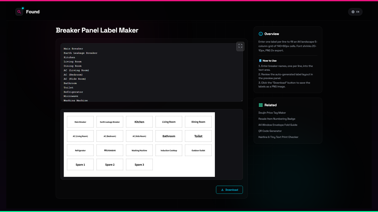Click the "Refrigerator" line in the text area

click(x=73, y=92)
